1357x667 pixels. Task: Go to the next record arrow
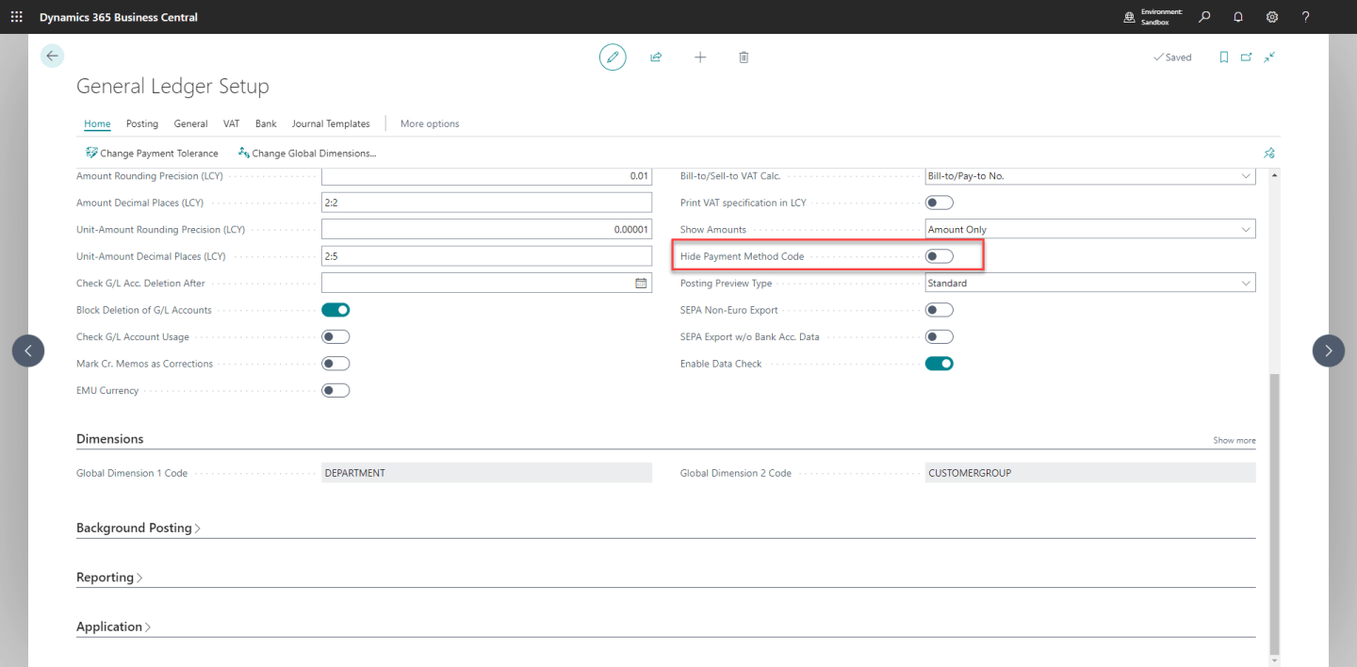click(1329, 350)
